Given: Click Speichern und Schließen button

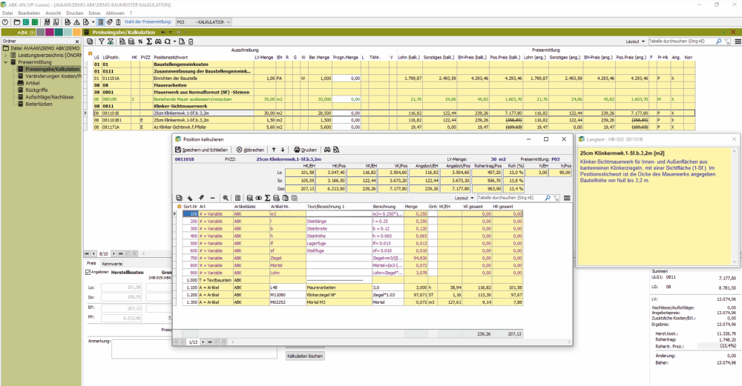Looking at the screenshot, I should pyautogui.click(x=202, y=150).
